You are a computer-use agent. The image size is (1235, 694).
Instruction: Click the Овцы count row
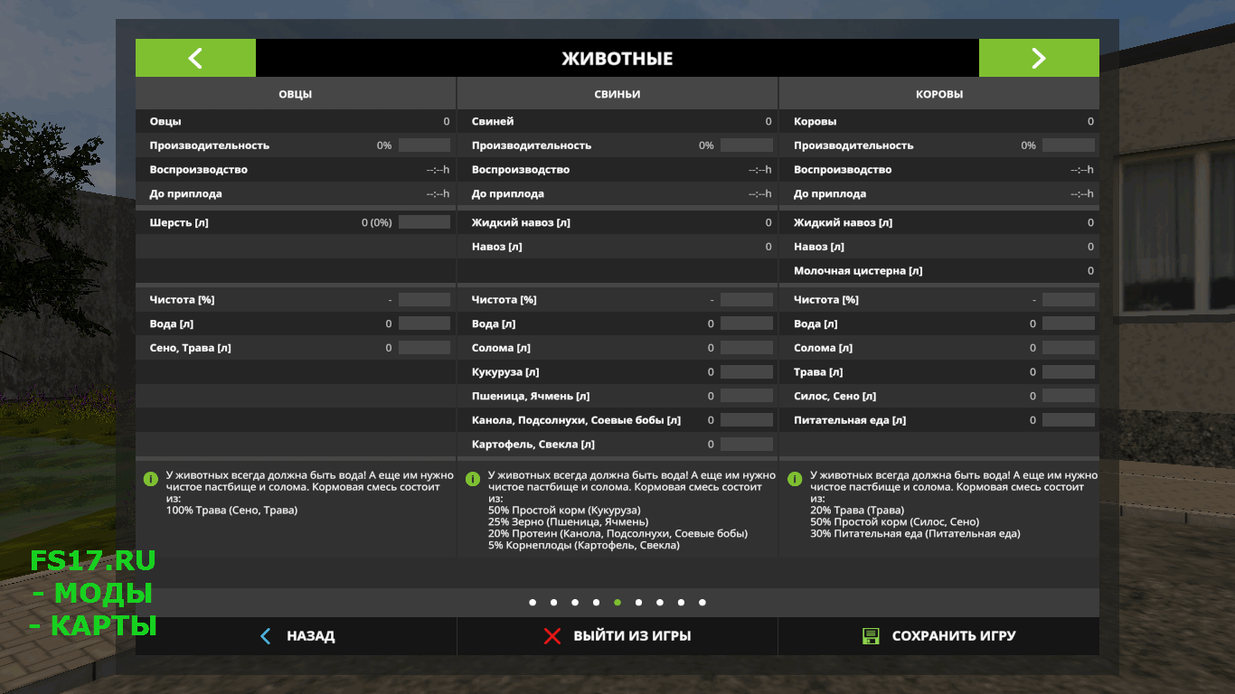pos(296,121)
